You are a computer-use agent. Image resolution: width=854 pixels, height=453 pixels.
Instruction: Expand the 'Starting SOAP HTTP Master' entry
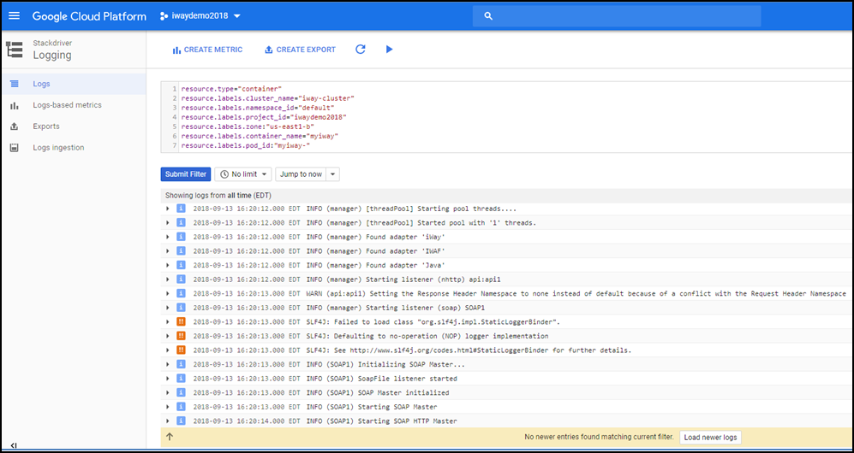[167, 421]
